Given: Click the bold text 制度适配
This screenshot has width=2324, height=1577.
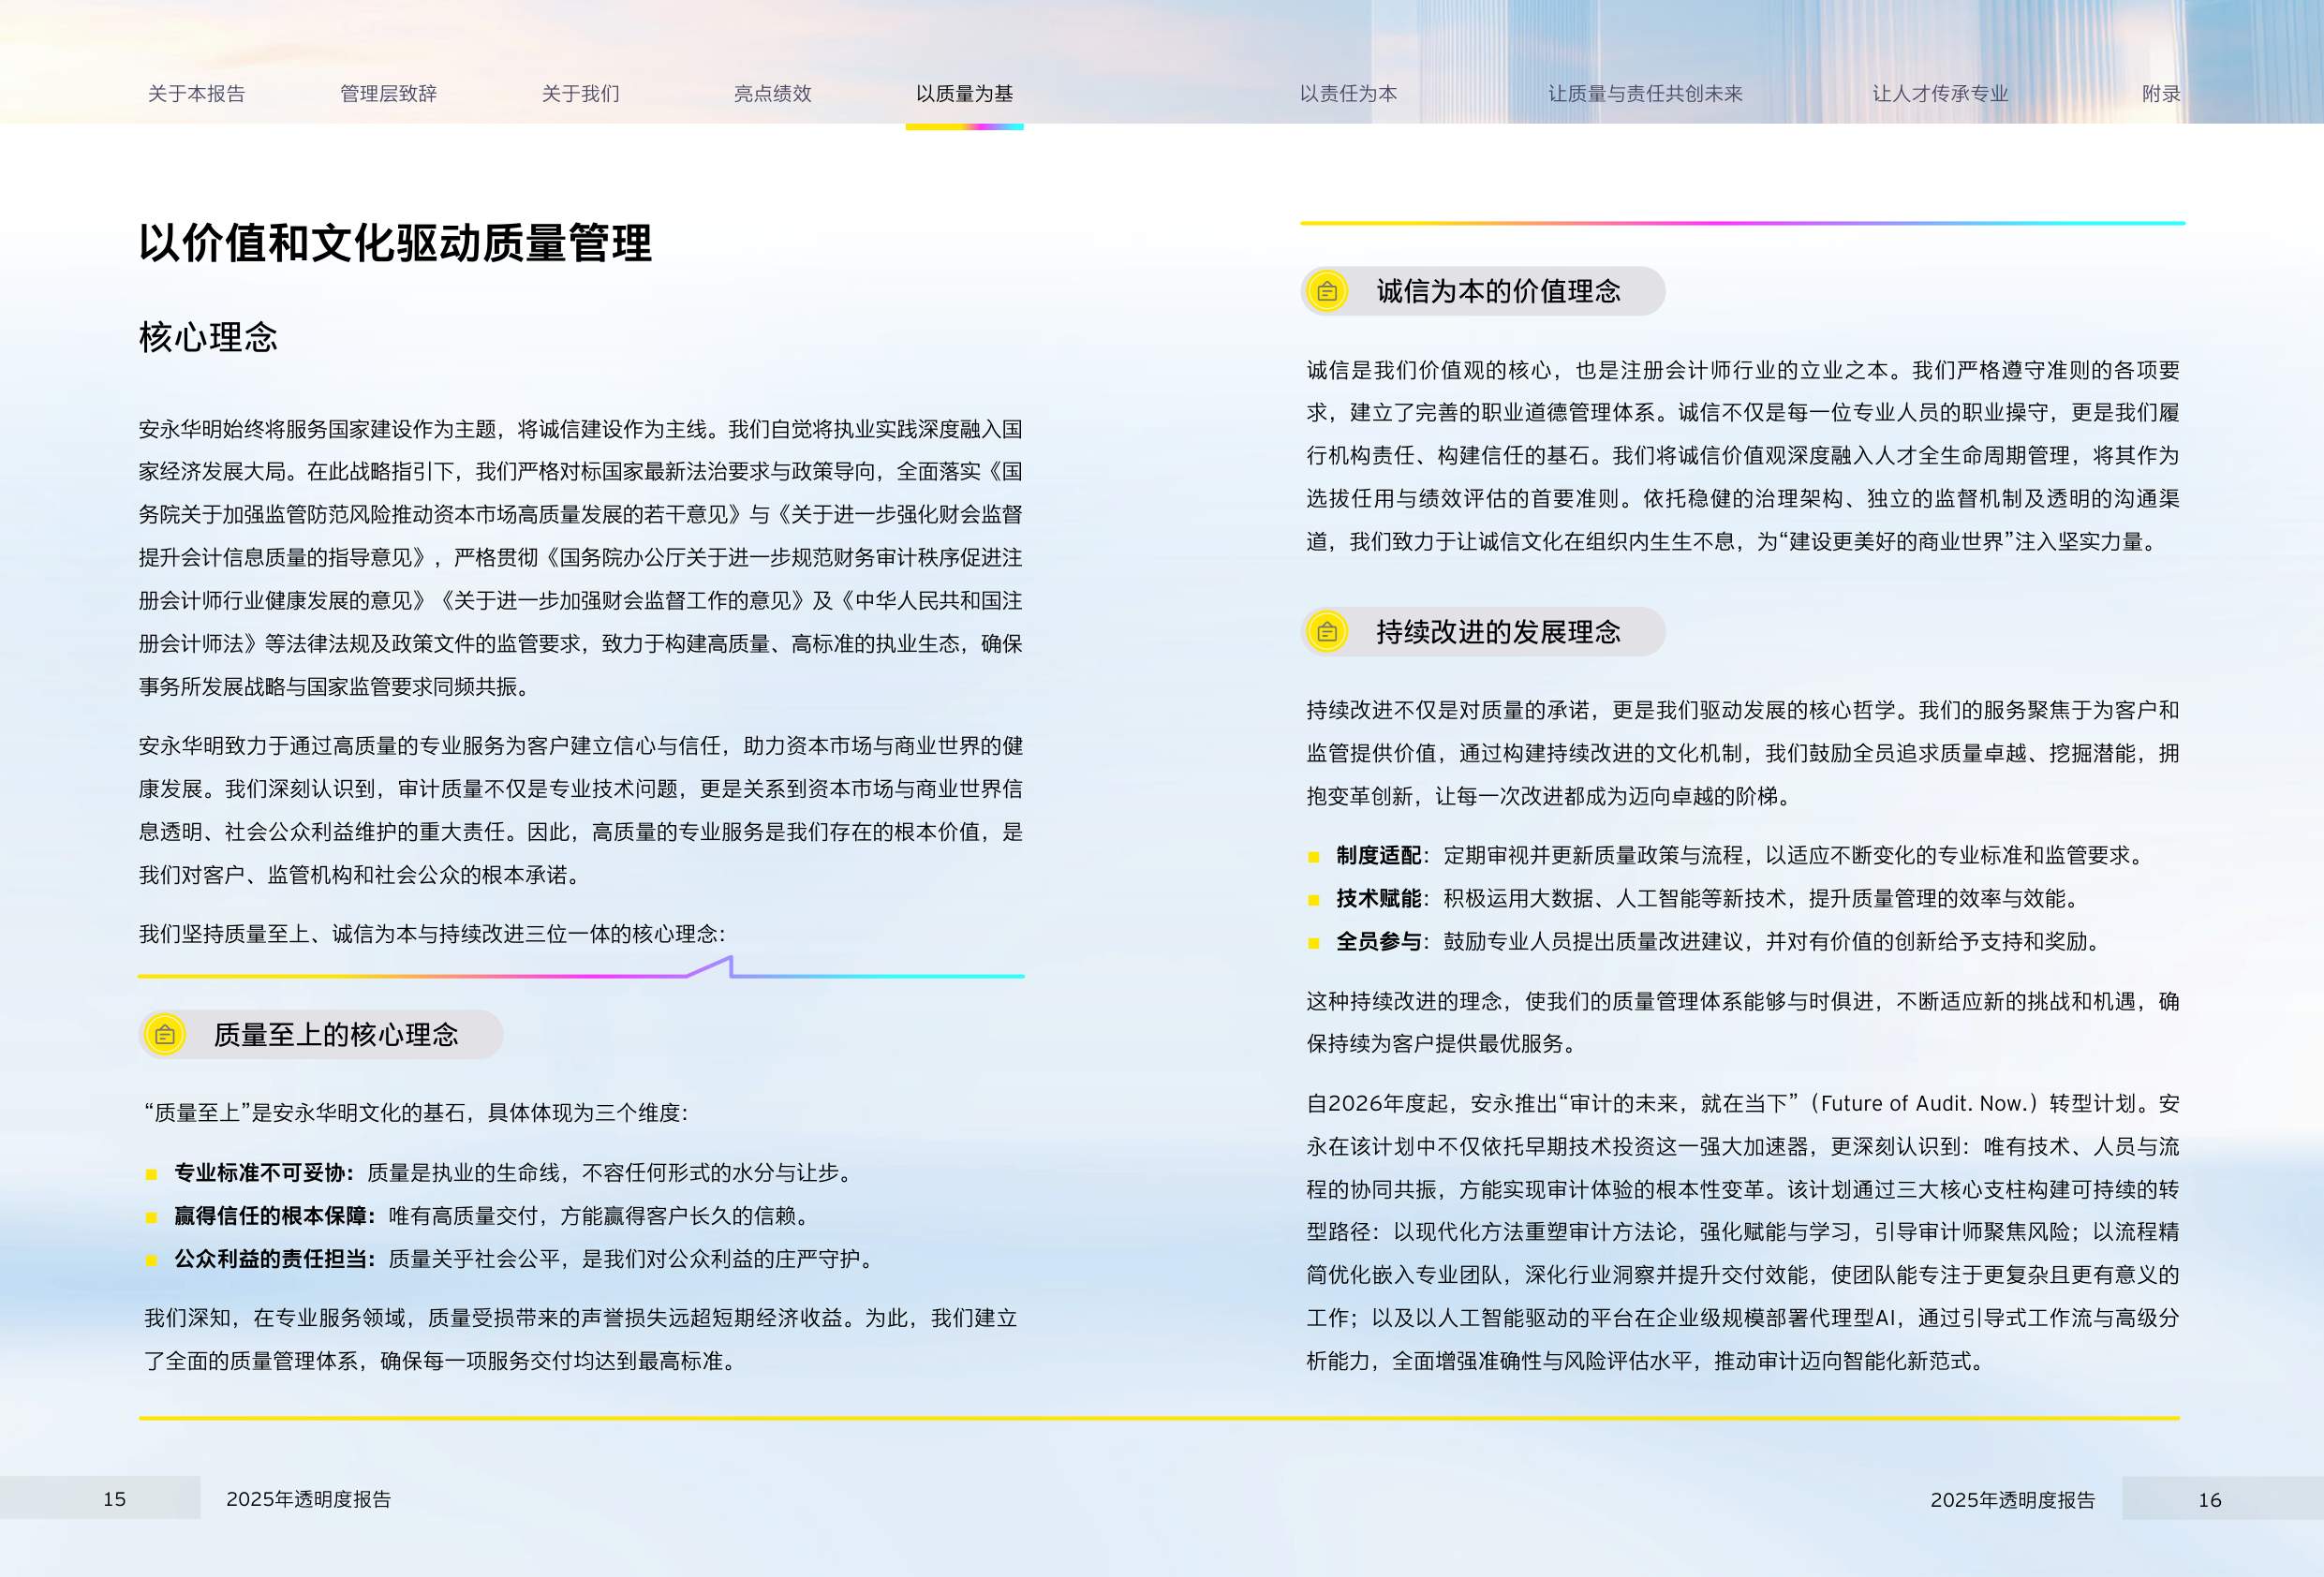Looking at the screenshot, I should (1378, 856).
